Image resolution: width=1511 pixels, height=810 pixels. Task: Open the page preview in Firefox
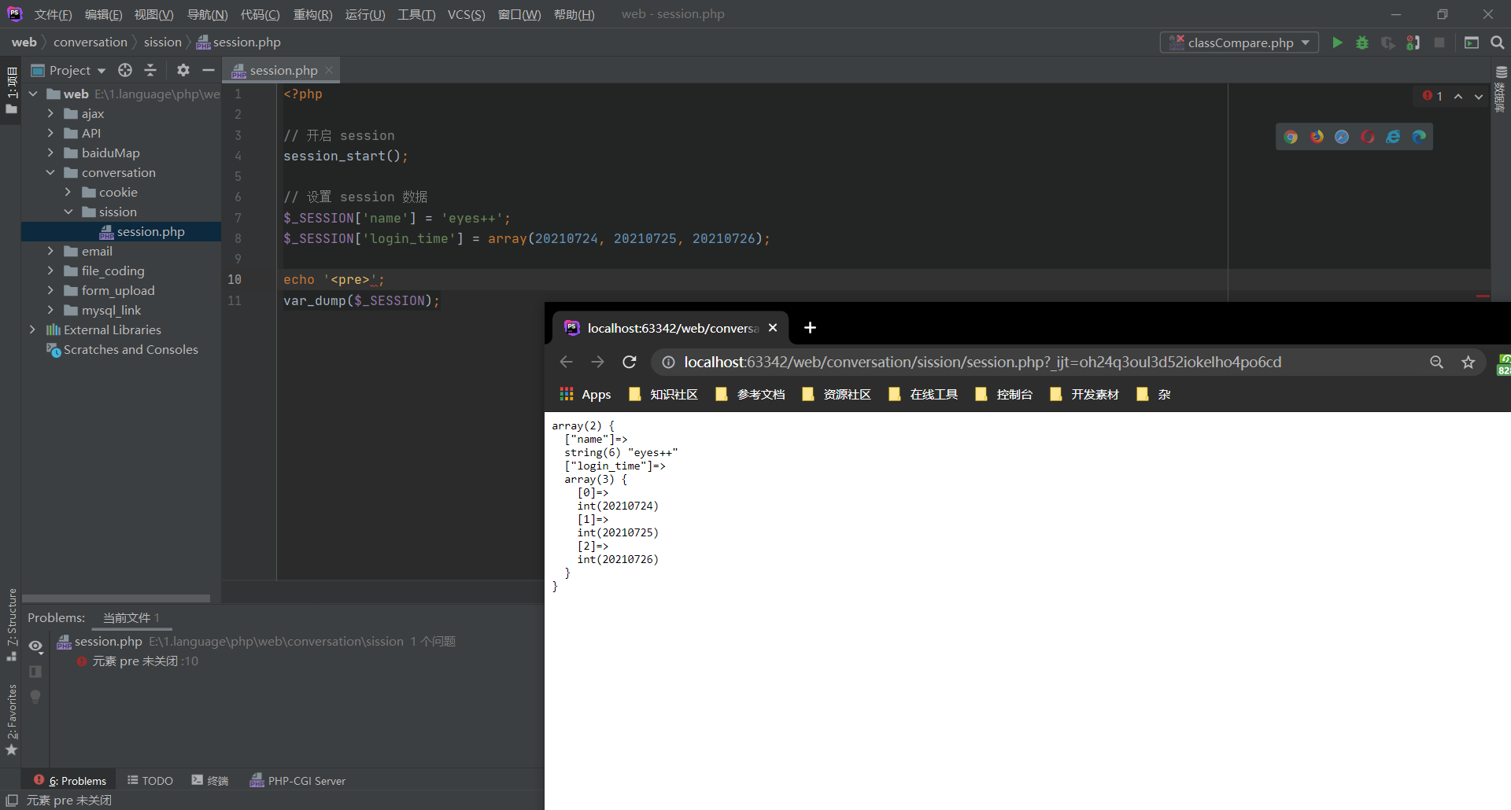click(x=1317, y=136)
